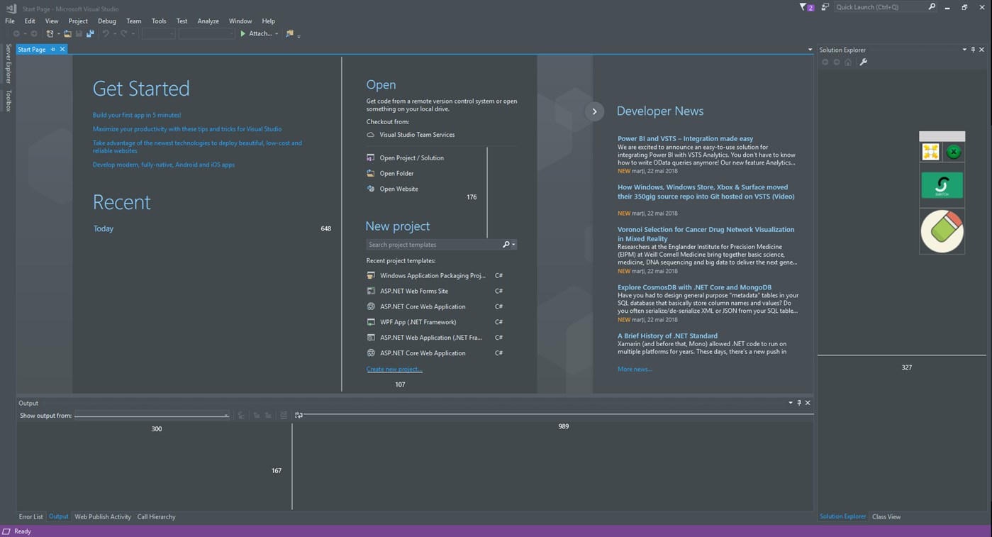
Task: Select the Visual Studio Team Services cloud icon
Action: coord(371,134)
